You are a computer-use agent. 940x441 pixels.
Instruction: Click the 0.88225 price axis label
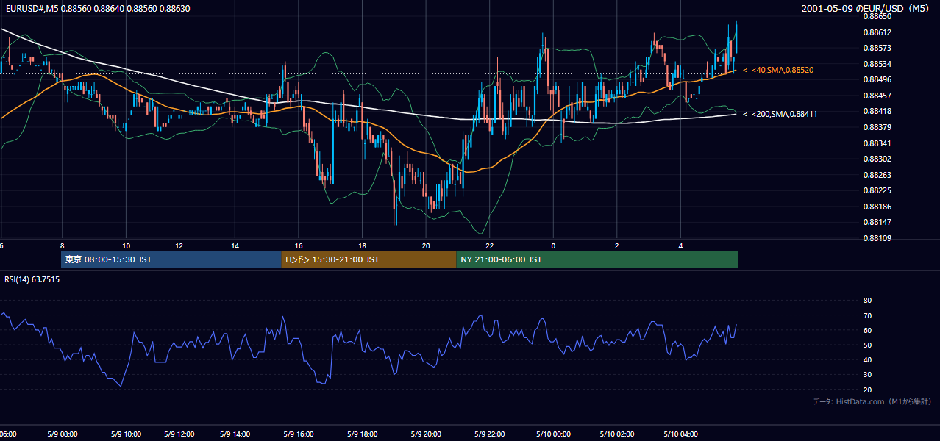pyautogui.click(x=877, y=191)
